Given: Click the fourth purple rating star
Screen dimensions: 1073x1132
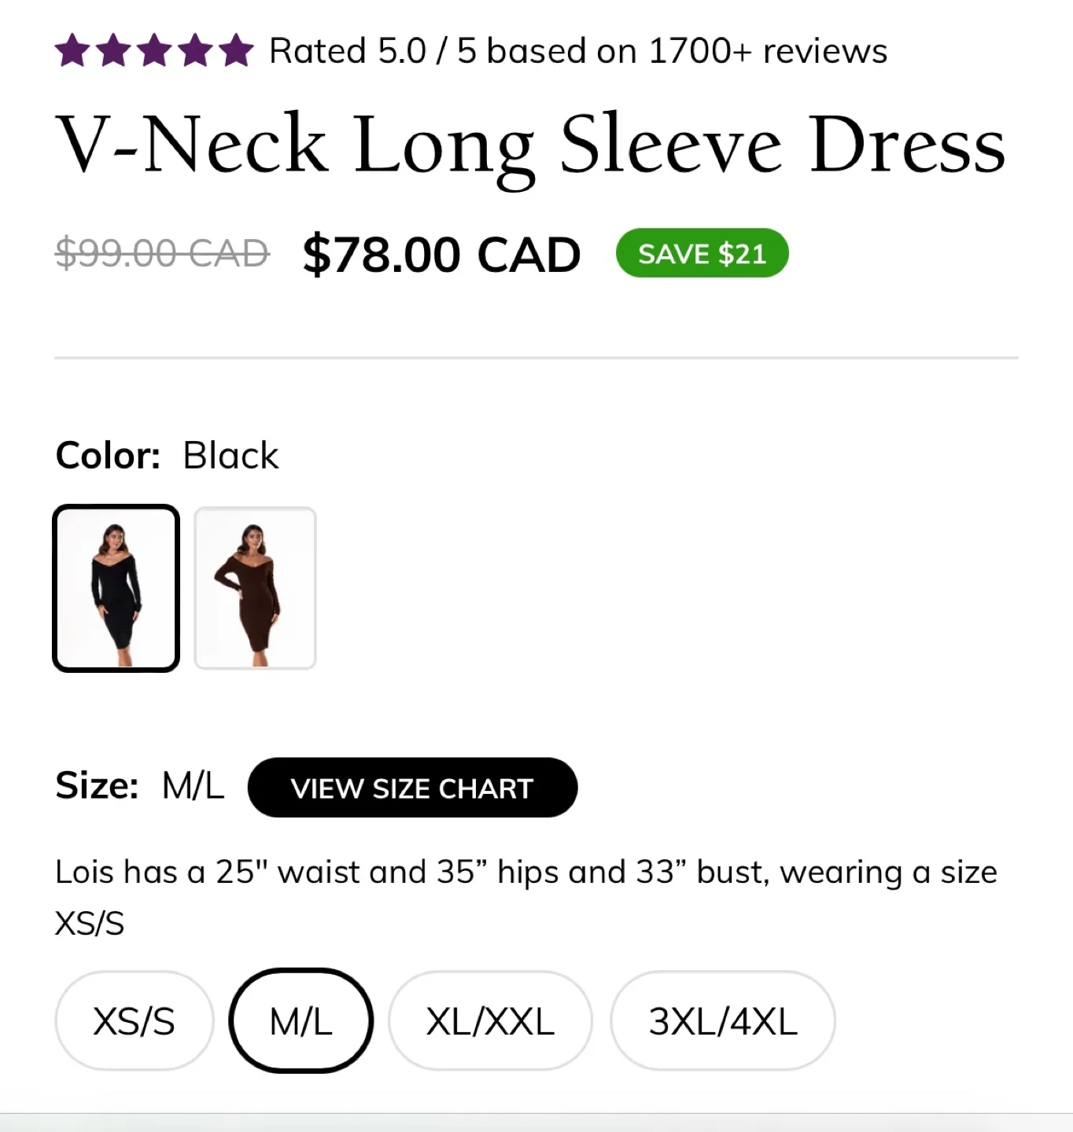Looking at the screenshot, I should point(195,50).
